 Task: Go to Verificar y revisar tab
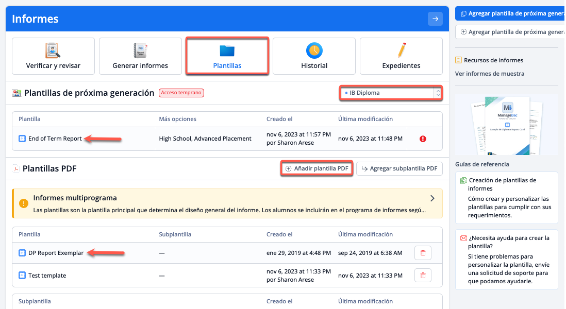(53, 56)
